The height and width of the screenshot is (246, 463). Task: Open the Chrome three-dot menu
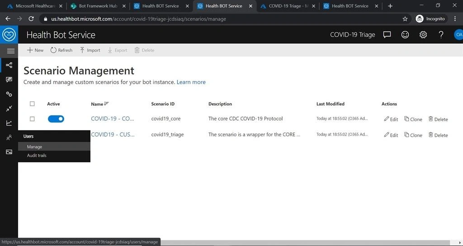point(455,19)
